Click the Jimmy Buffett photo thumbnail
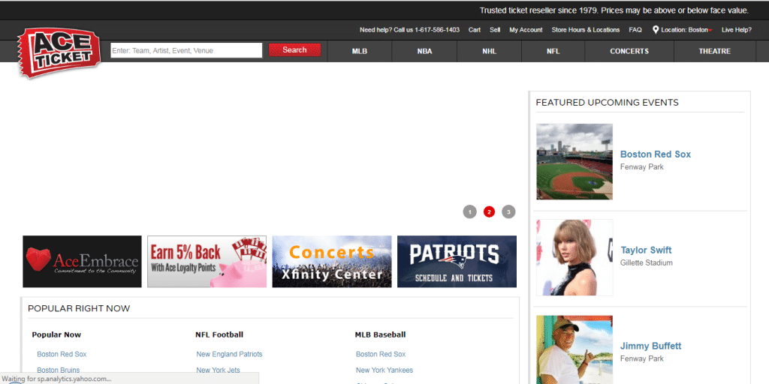Viewport: 769px width, 384px height. (574, 349)
